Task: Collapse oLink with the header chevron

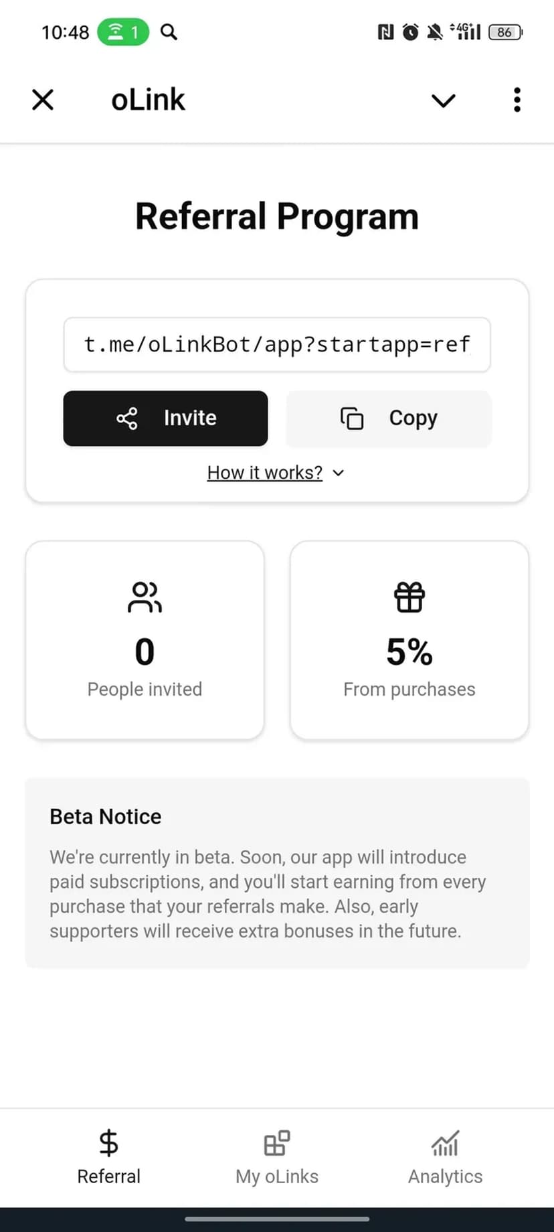Action: [443, 100]
